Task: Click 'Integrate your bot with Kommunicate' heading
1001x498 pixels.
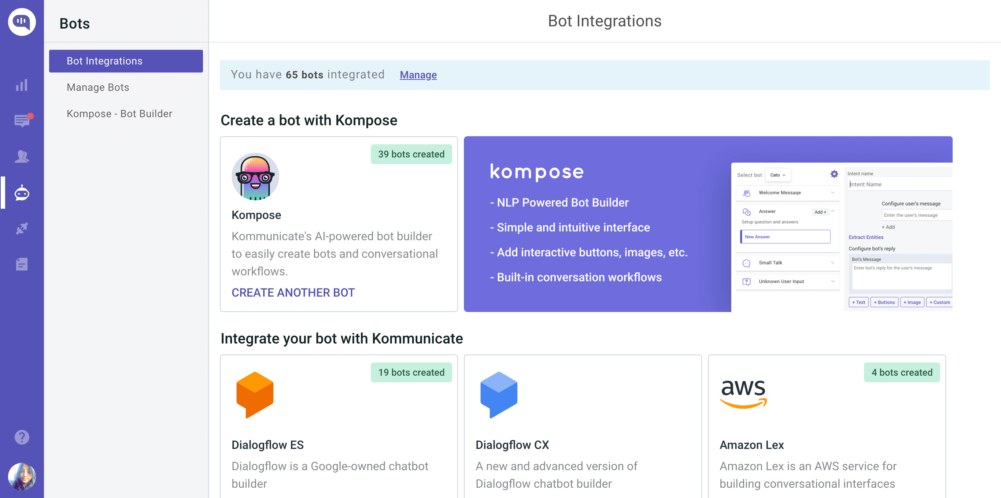Action: tap(341, 339)
